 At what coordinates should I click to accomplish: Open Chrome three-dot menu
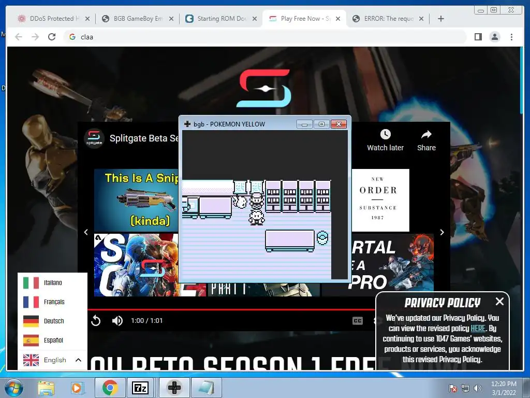tap(511, 37)
